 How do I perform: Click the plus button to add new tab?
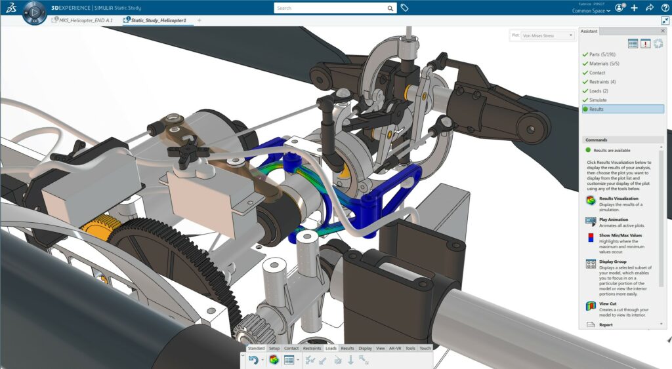pyautogui.click(x=199, y=20)
